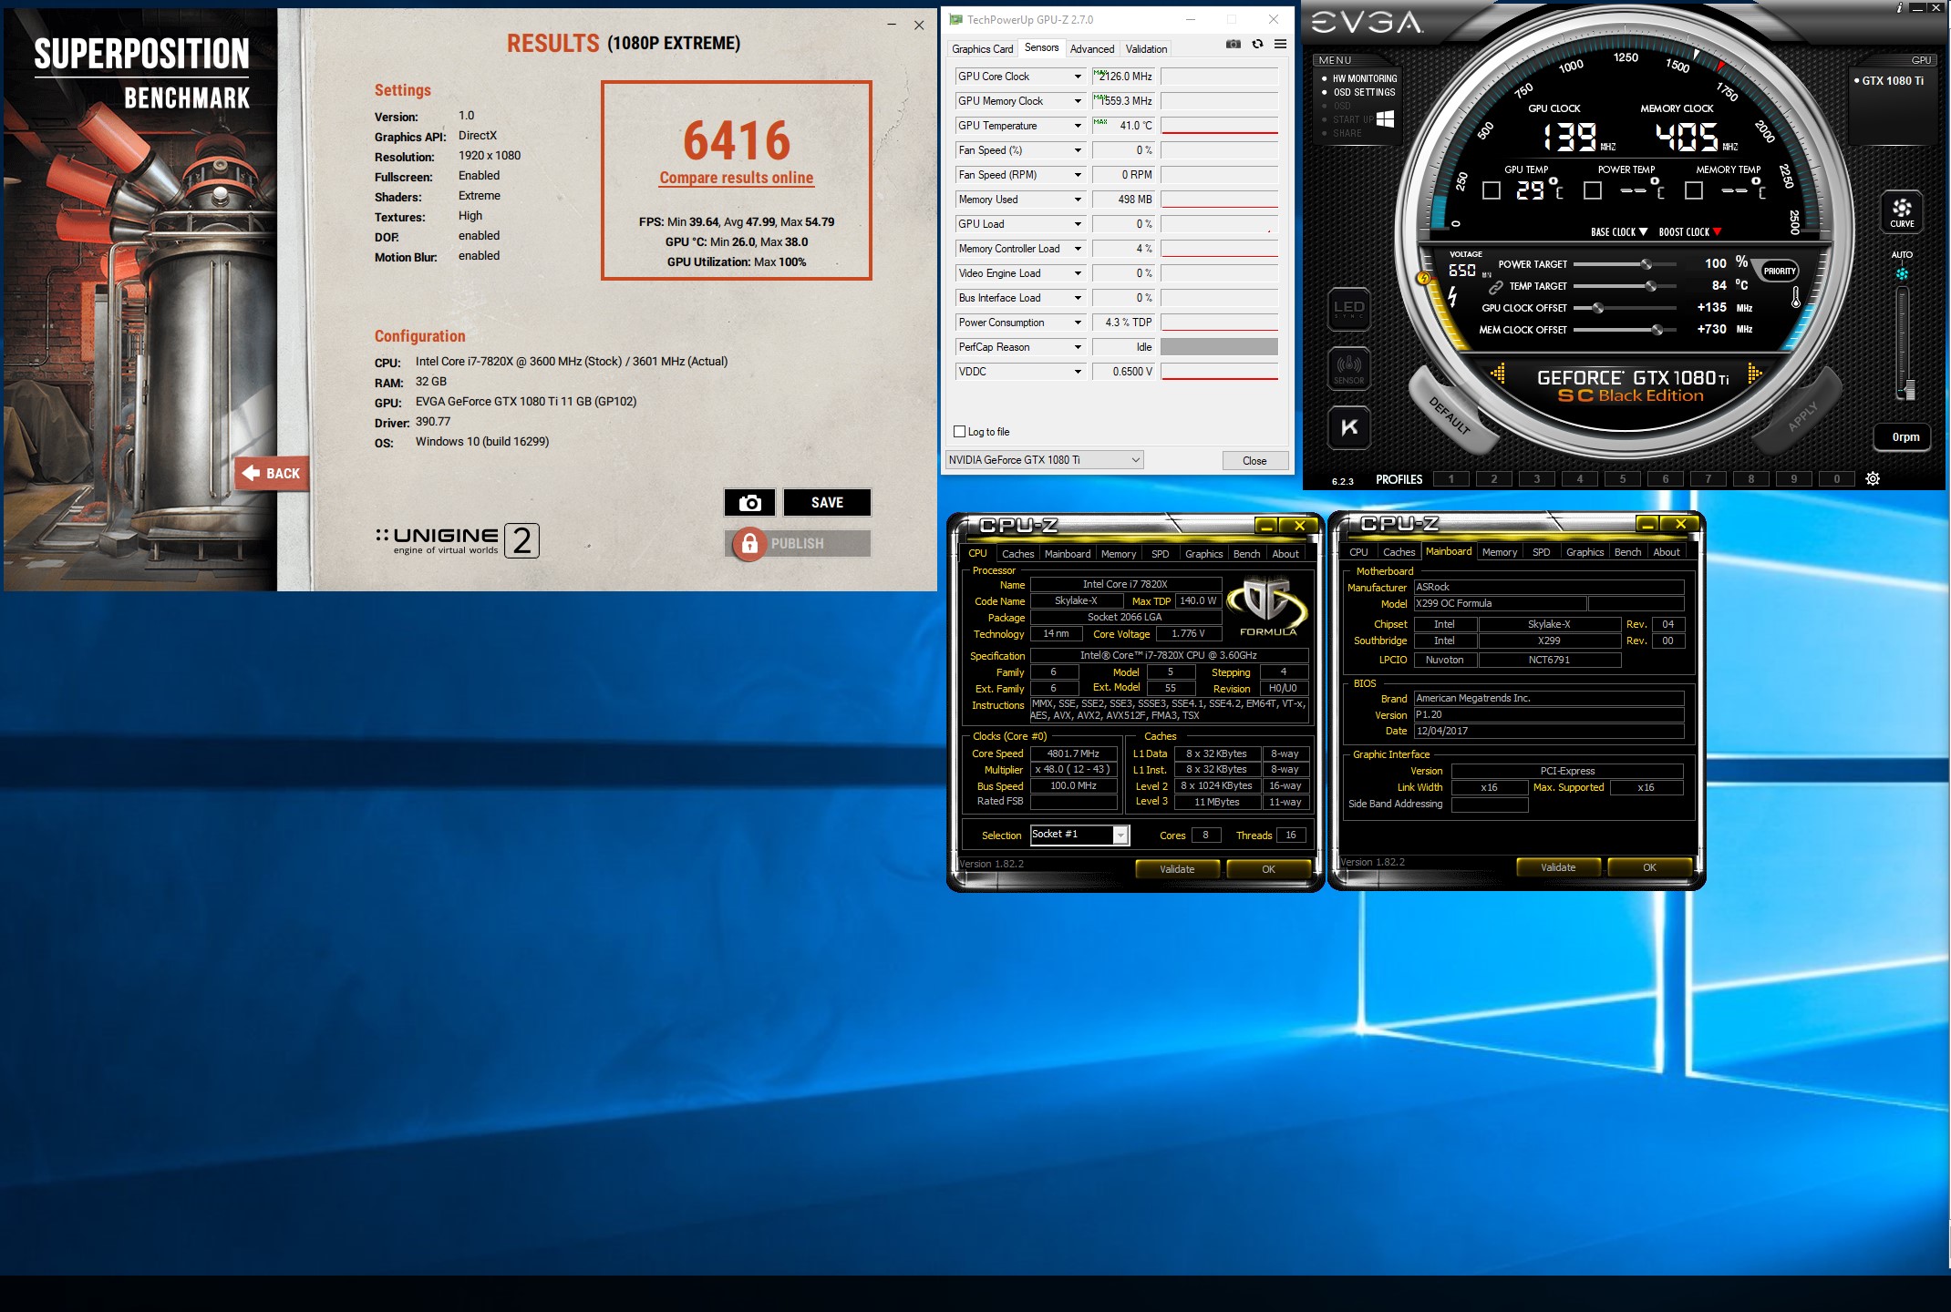The height and width of the screenshot is (1312, 1951).
Task: Click the GPU-Z screenshot camera icon
Action: 1234,44
